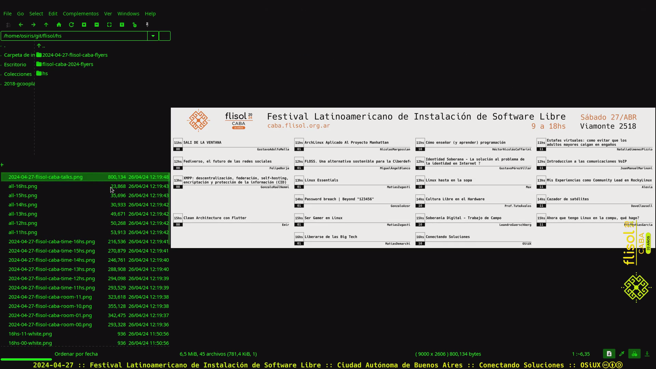The width and height of the screenshot is (656, 369).
Task: Click the path entry field
Action: point(74,36)
